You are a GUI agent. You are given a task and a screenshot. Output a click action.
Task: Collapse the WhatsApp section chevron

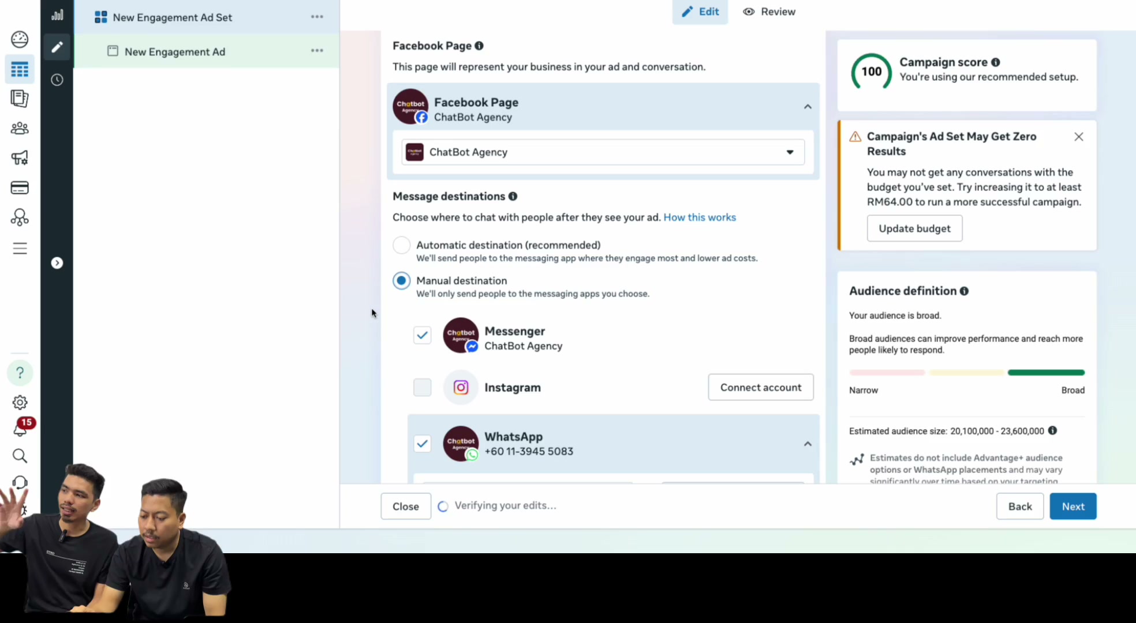tap(808, 444)
